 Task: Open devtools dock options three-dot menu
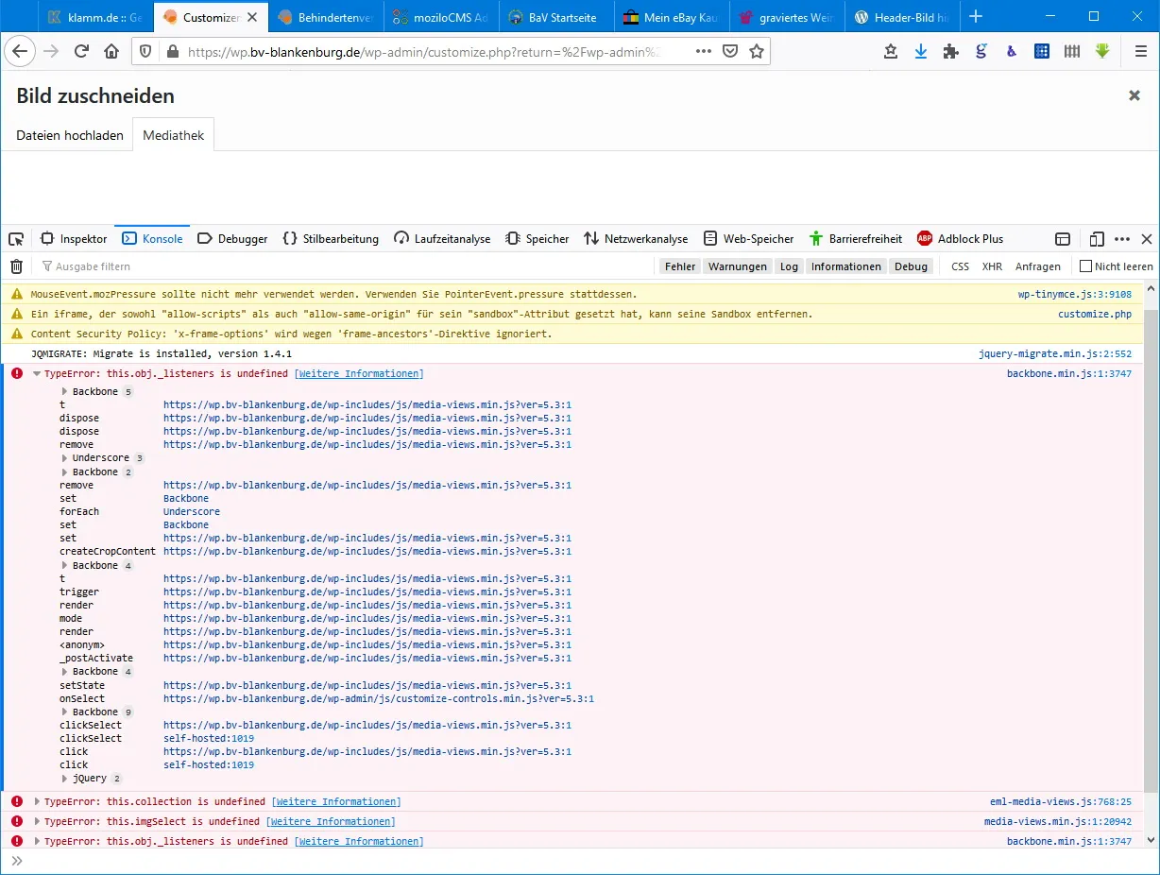(x=1122, y=239)
